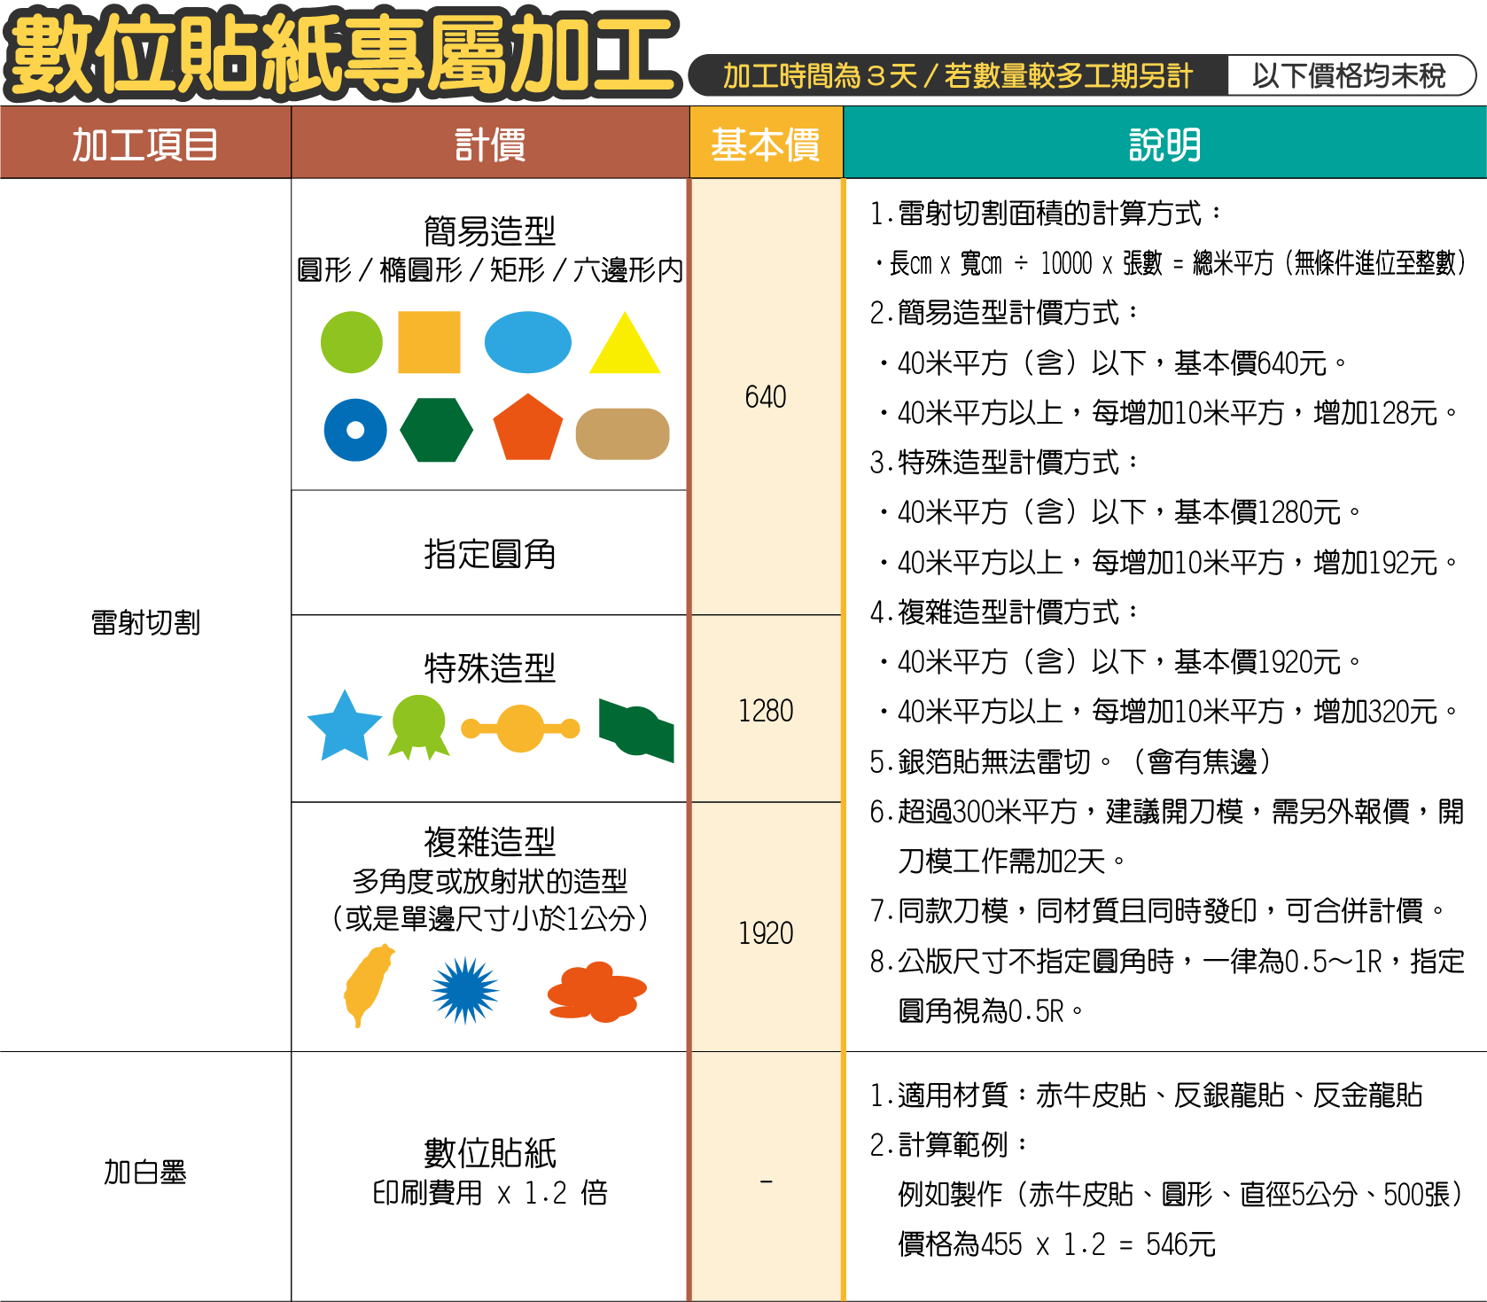
Task: Click the 以下價格均未稅 label
Action: [x=1349, y=76]
